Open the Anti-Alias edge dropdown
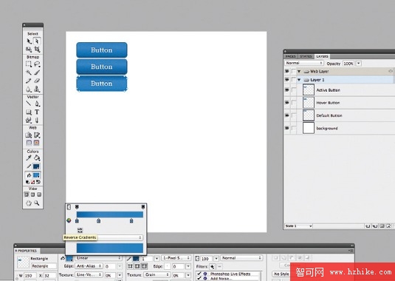Image resolution: width=395 pixels, height=281 pixels. pos(89,266)
